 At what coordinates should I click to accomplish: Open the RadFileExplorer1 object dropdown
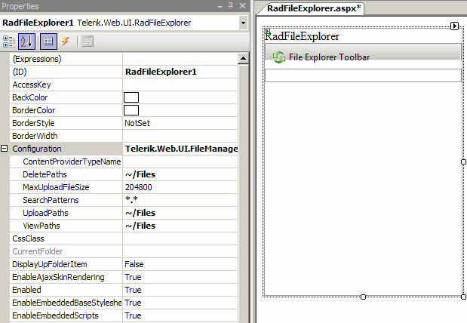click(x=243, y=23)
